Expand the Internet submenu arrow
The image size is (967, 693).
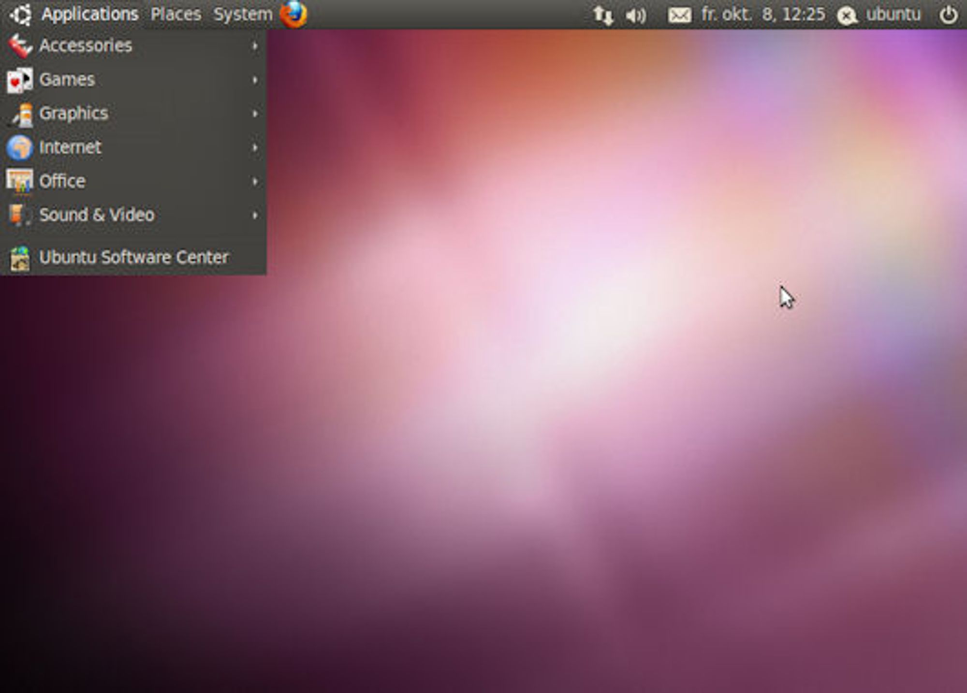tap(254, 147)
